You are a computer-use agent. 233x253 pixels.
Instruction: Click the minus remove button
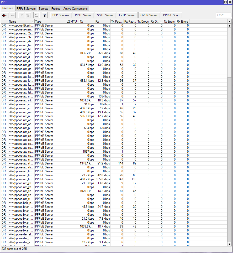(13, 15)
